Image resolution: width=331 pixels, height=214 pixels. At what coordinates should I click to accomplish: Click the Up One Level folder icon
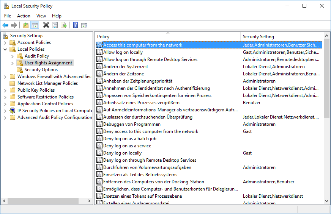click(x=25, y=25)
